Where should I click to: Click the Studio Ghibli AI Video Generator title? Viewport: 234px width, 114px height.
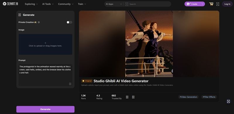click(x=121, y=81)
